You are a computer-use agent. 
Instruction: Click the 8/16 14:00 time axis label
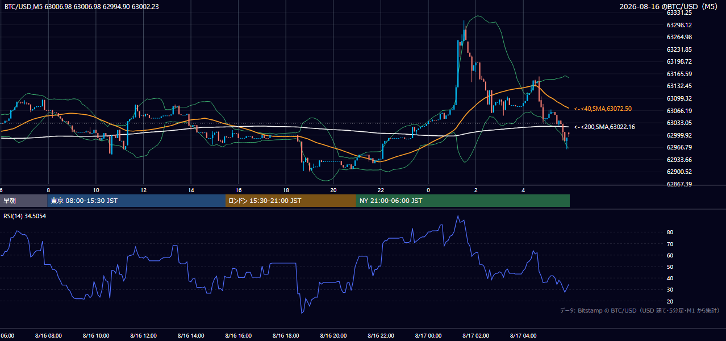point(191,335)
